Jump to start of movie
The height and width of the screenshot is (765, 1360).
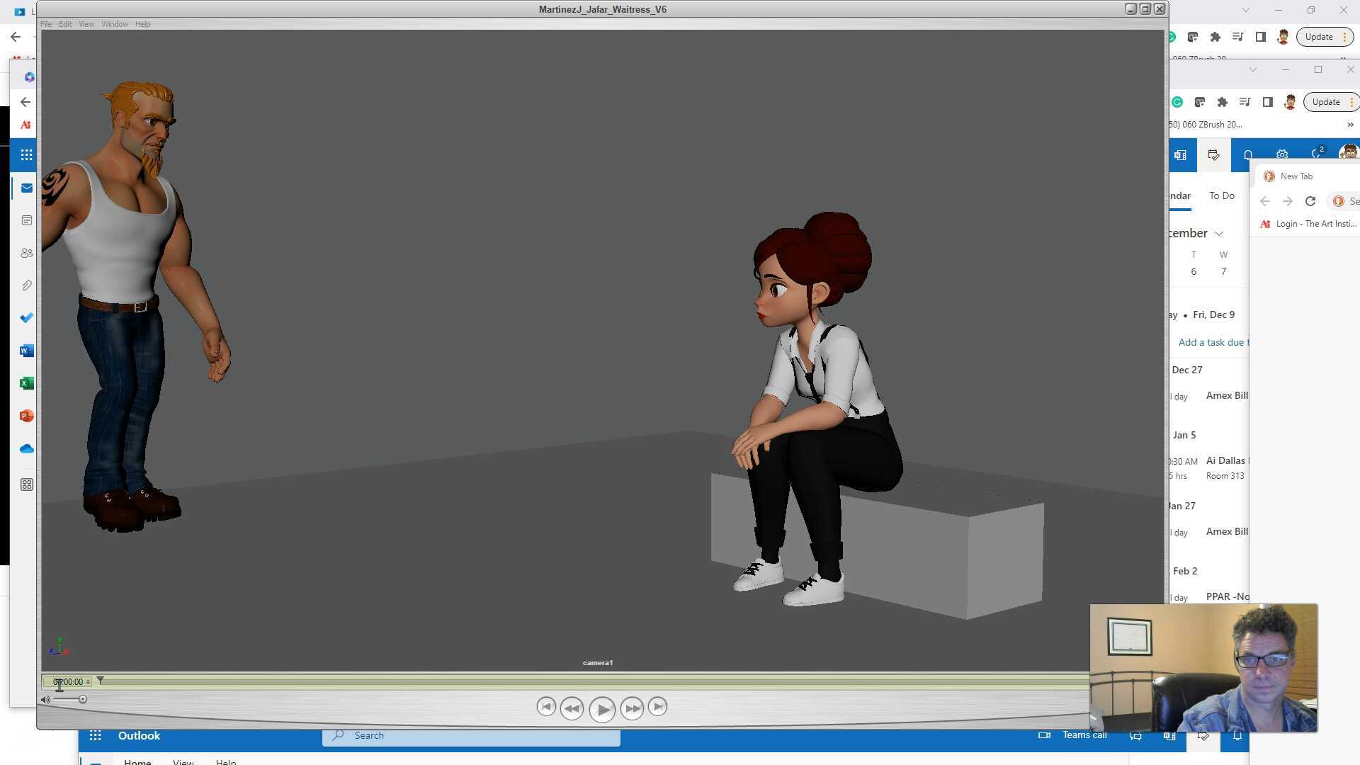tap(545, 707)
